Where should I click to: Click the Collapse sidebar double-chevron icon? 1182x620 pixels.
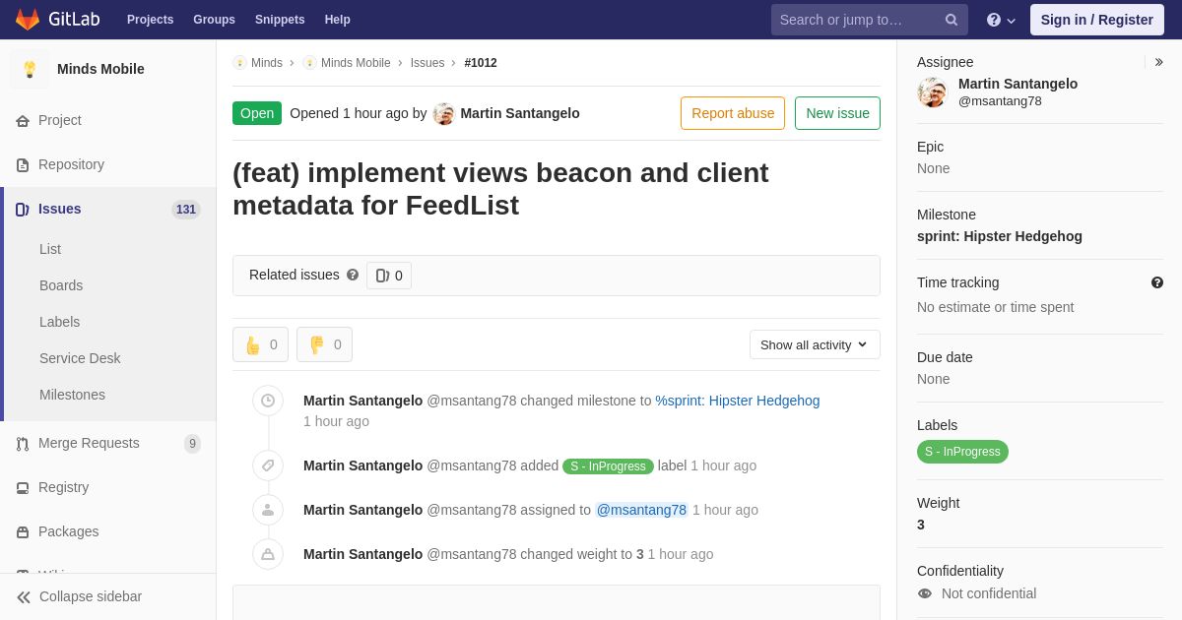click(x=24, y=596)
